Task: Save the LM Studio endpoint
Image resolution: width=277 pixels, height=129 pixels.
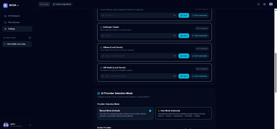Action: pyautogui.click(x=184, y=76)
